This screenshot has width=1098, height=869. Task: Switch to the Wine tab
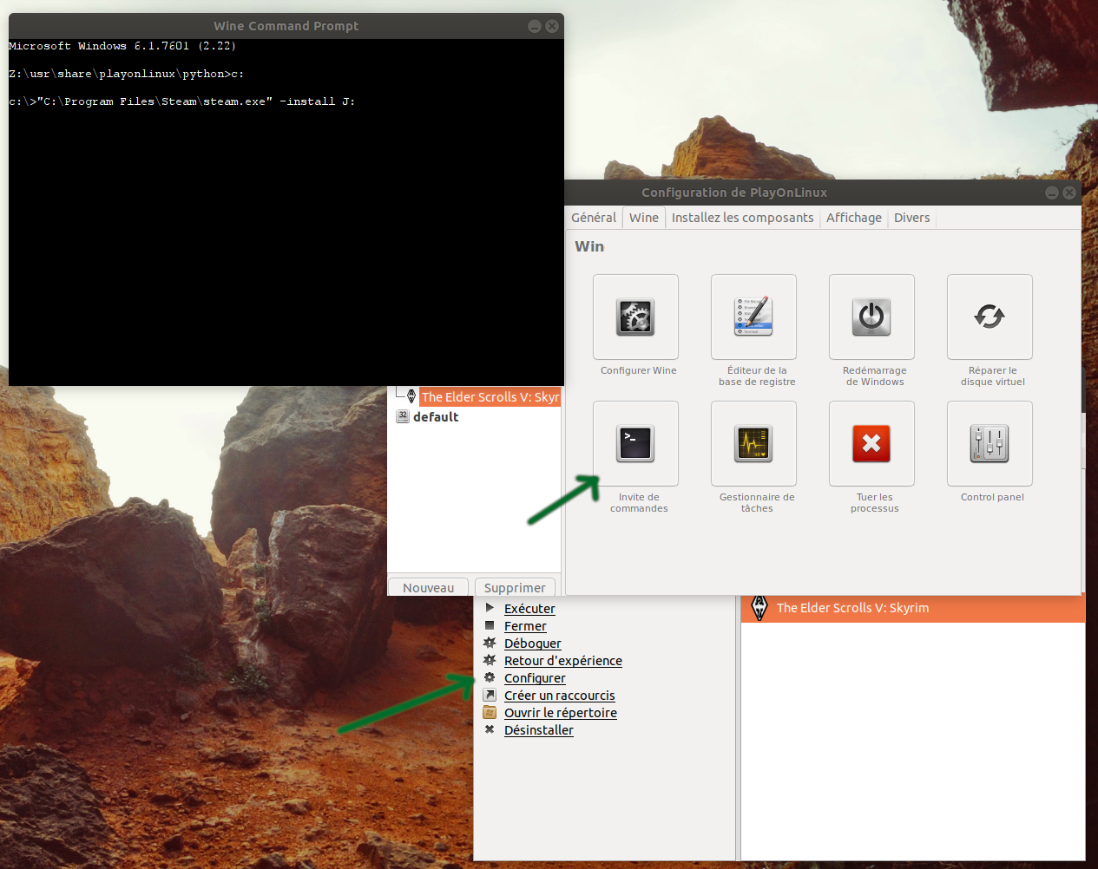(644, 218)
